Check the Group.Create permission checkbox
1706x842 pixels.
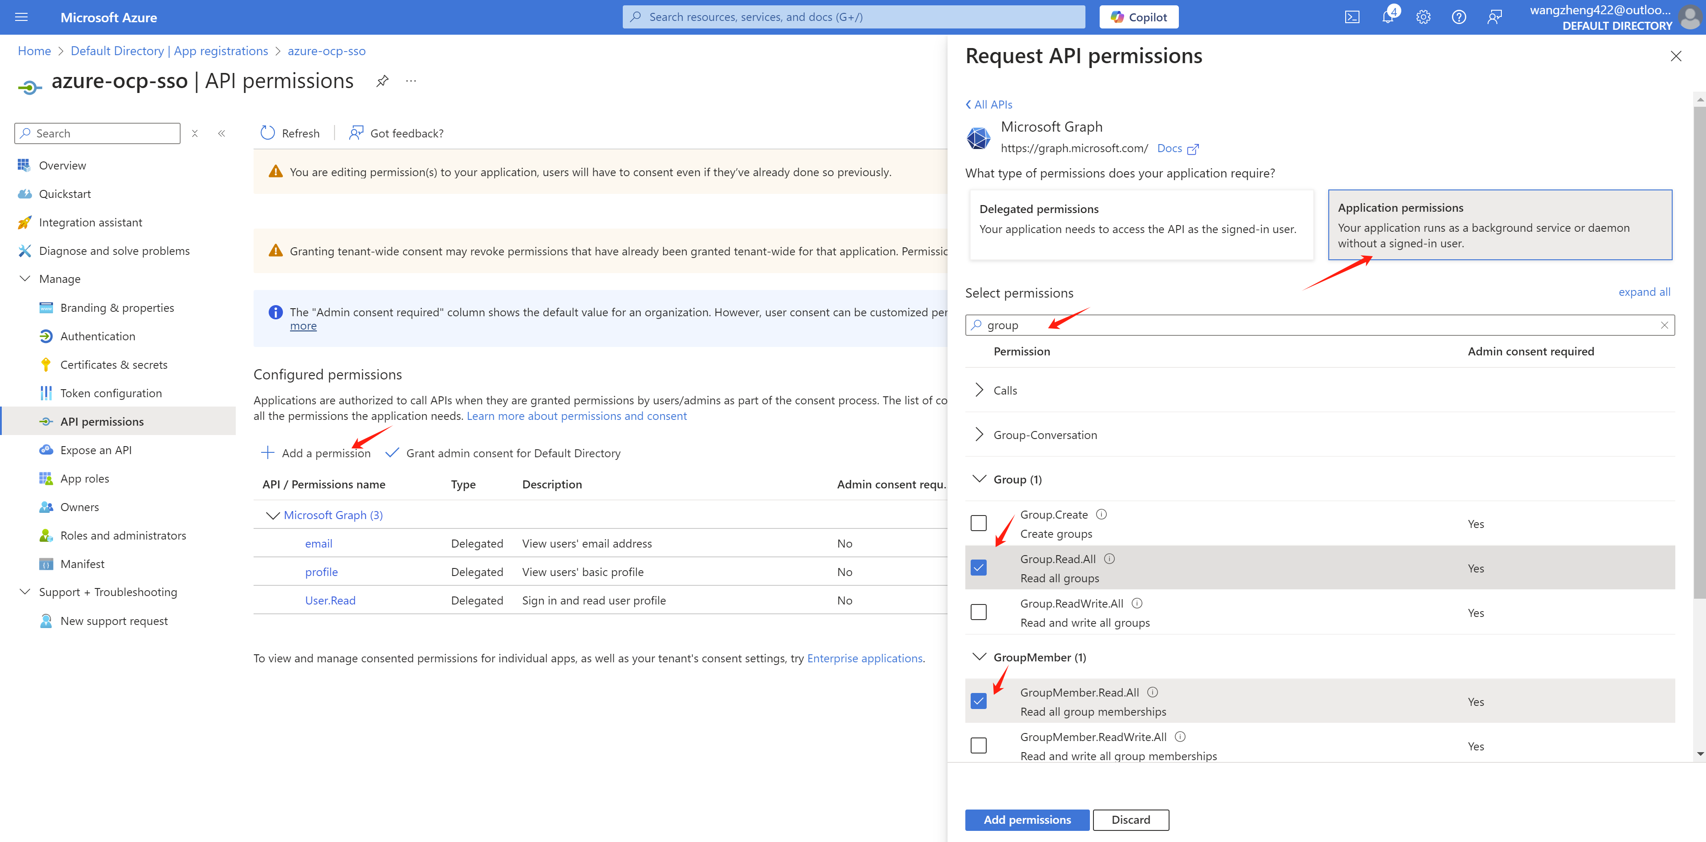tap(978, 524)
